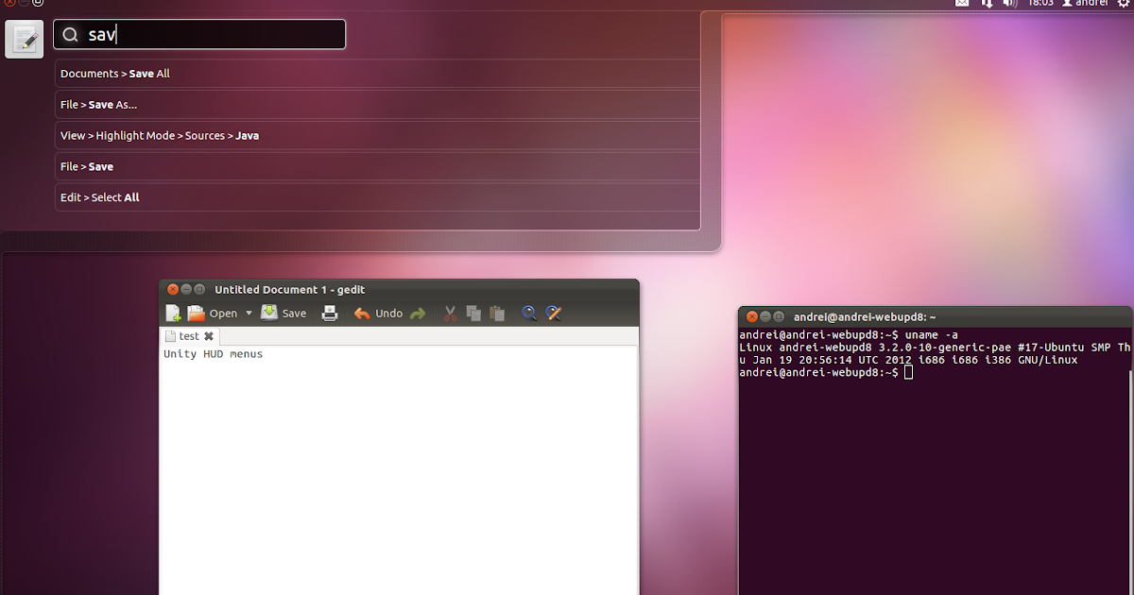
Task: Expand the Open button dropdown arrow
Action: click(249, 313)
